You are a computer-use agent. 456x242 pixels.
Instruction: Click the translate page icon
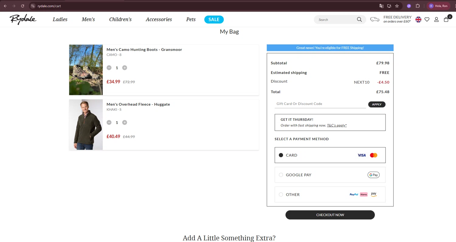tap(381, 6)
